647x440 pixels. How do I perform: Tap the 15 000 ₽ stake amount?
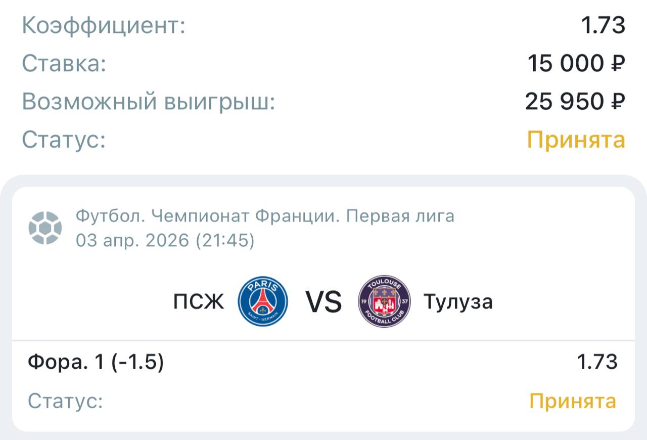pos(576,64)
